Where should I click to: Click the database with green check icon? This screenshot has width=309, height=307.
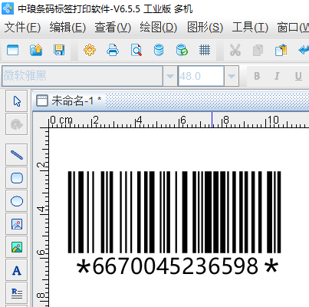pos(182,50)
